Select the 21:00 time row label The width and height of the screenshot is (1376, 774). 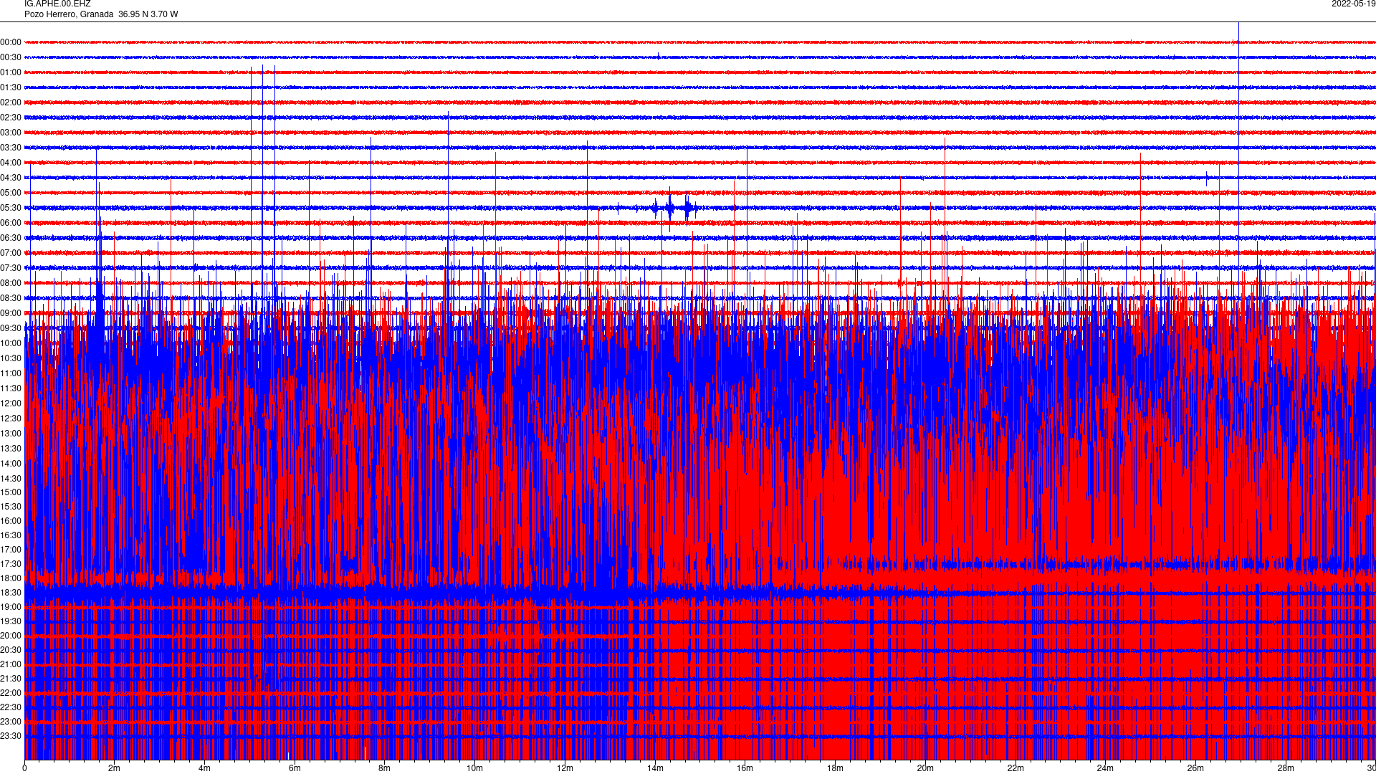point(11,664)
